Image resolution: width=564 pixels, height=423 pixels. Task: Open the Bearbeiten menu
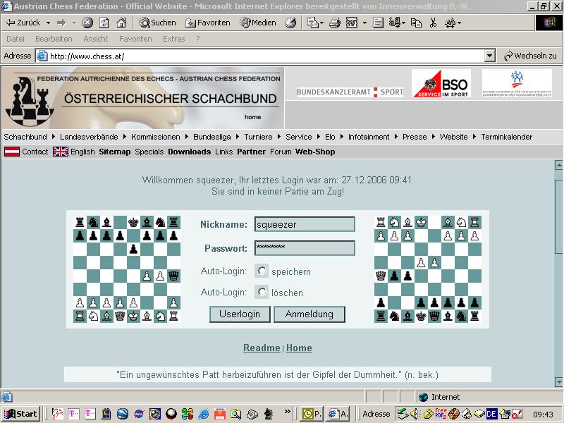[x=54, y=39]
